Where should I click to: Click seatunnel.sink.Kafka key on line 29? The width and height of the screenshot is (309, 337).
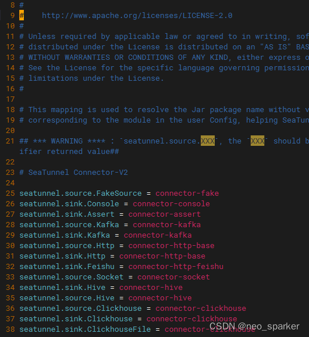click(65, 235)
